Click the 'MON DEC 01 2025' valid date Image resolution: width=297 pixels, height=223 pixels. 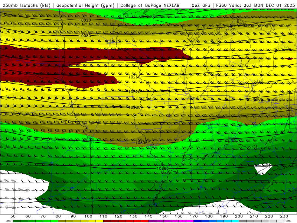pos(274,6)
